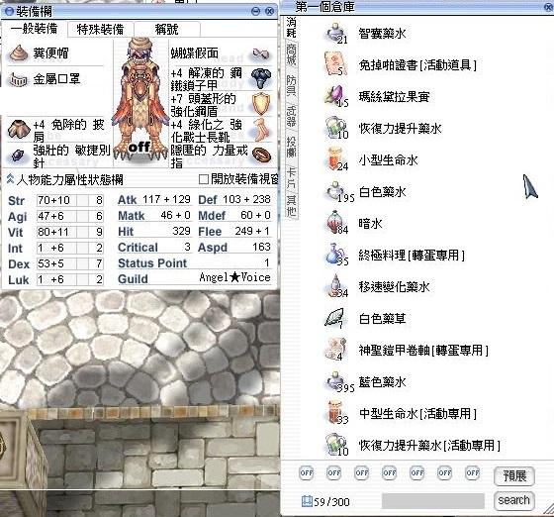
Task: Select the +7 強化鋼盾 shield icon
Action: (261, 104)
